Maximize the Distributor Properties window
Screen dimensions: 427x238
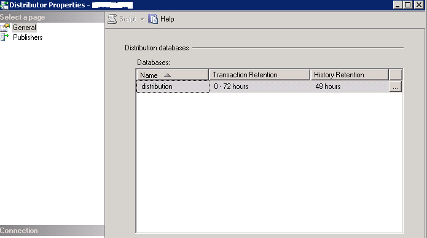tap(408, 5)
